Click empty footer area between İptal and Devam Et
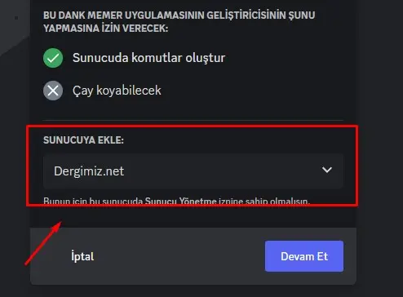 [179, 256]
